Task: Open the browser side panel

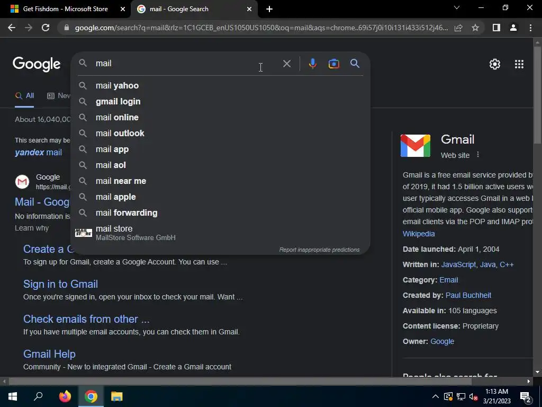Action: pyautogui.click(x=496, y=28)
